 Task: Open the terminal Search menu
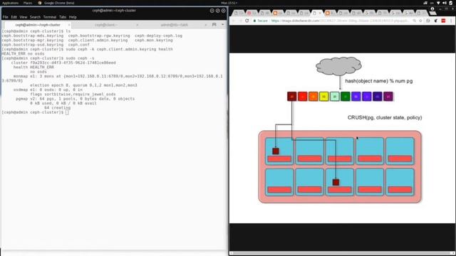click(35, 17)
